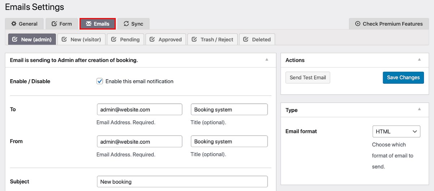Image resolution: width=434 pixels, height=191 pixels.
Task: Click the check icon on Deleted subtab
Action: click(246, 39)
